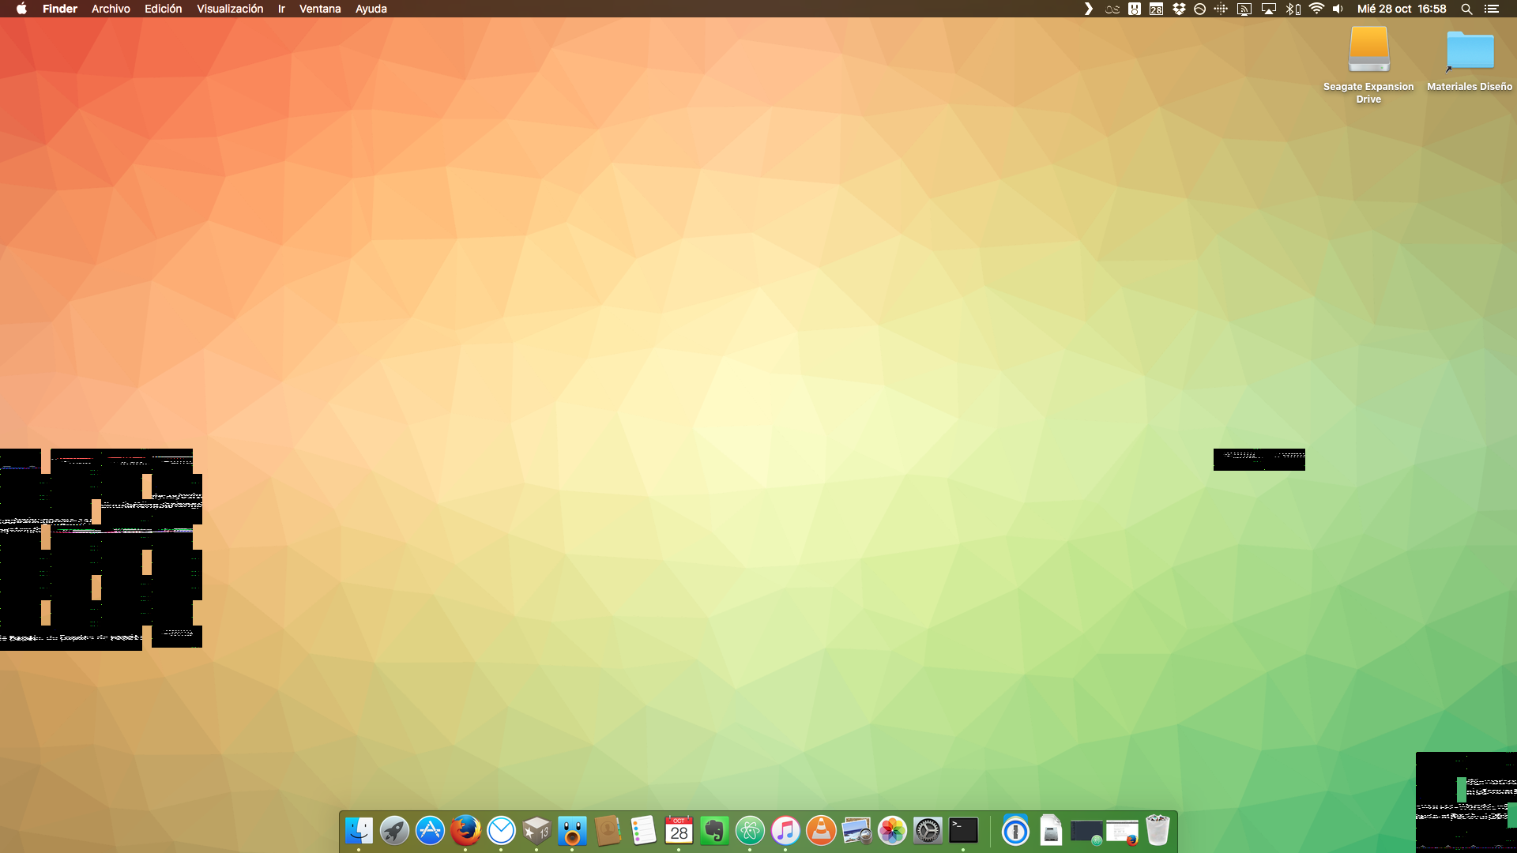Launch the App Store from Dock

[430, 831]
